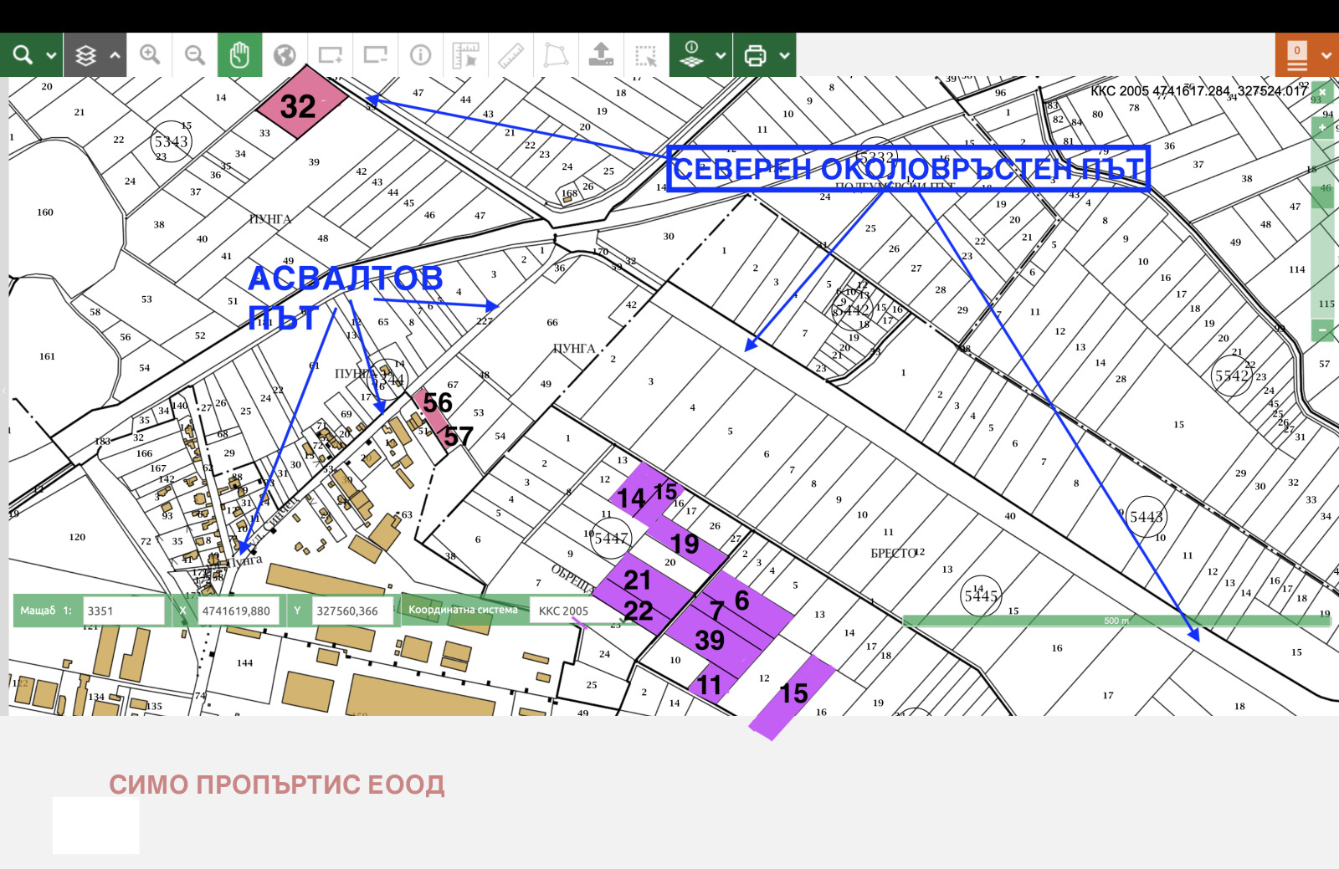The height and width of the screenshot is (869, 1339).
Task: Select the marquee pointer selection tool
Action: (646, 55)
